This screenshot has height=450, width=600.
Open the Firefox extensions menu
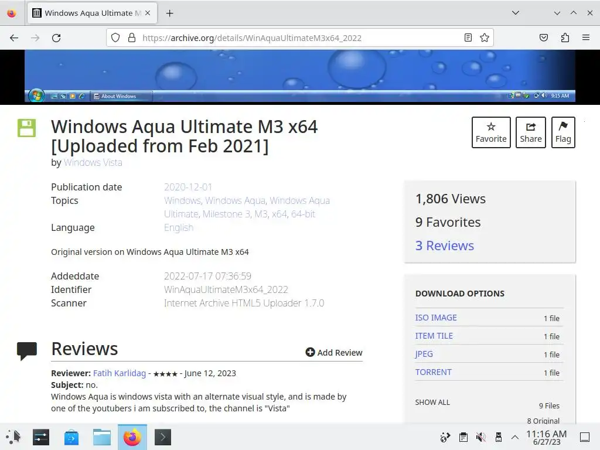[x=565, y=37]
